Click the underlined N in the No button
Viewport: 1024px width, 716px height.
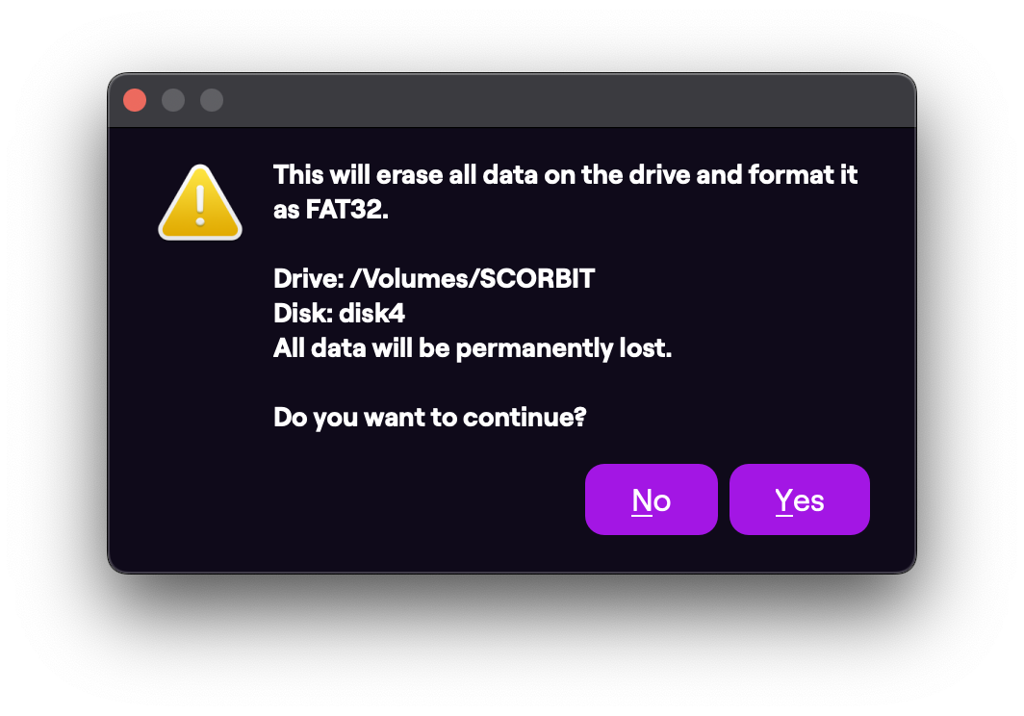pyautogui.click(x=640, y=499)
